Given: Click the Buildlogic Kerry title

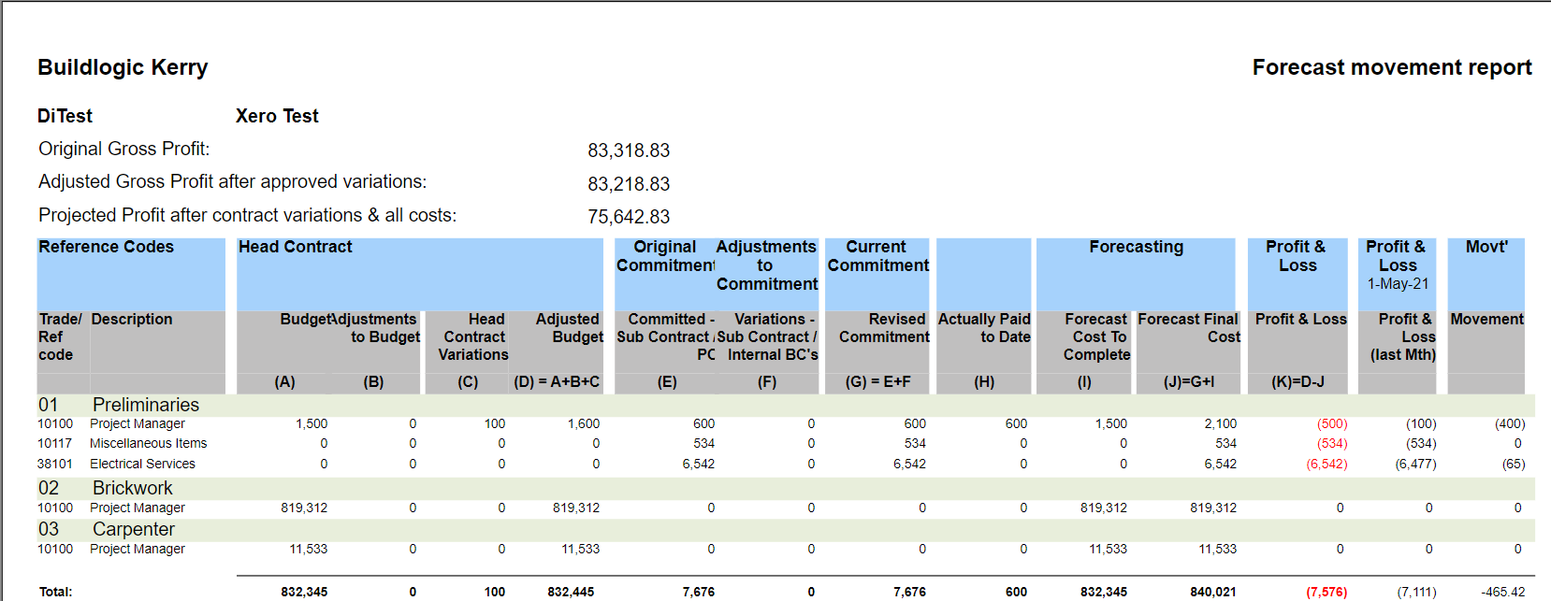Looking at the screenshot, I should (x=123, y=67).
